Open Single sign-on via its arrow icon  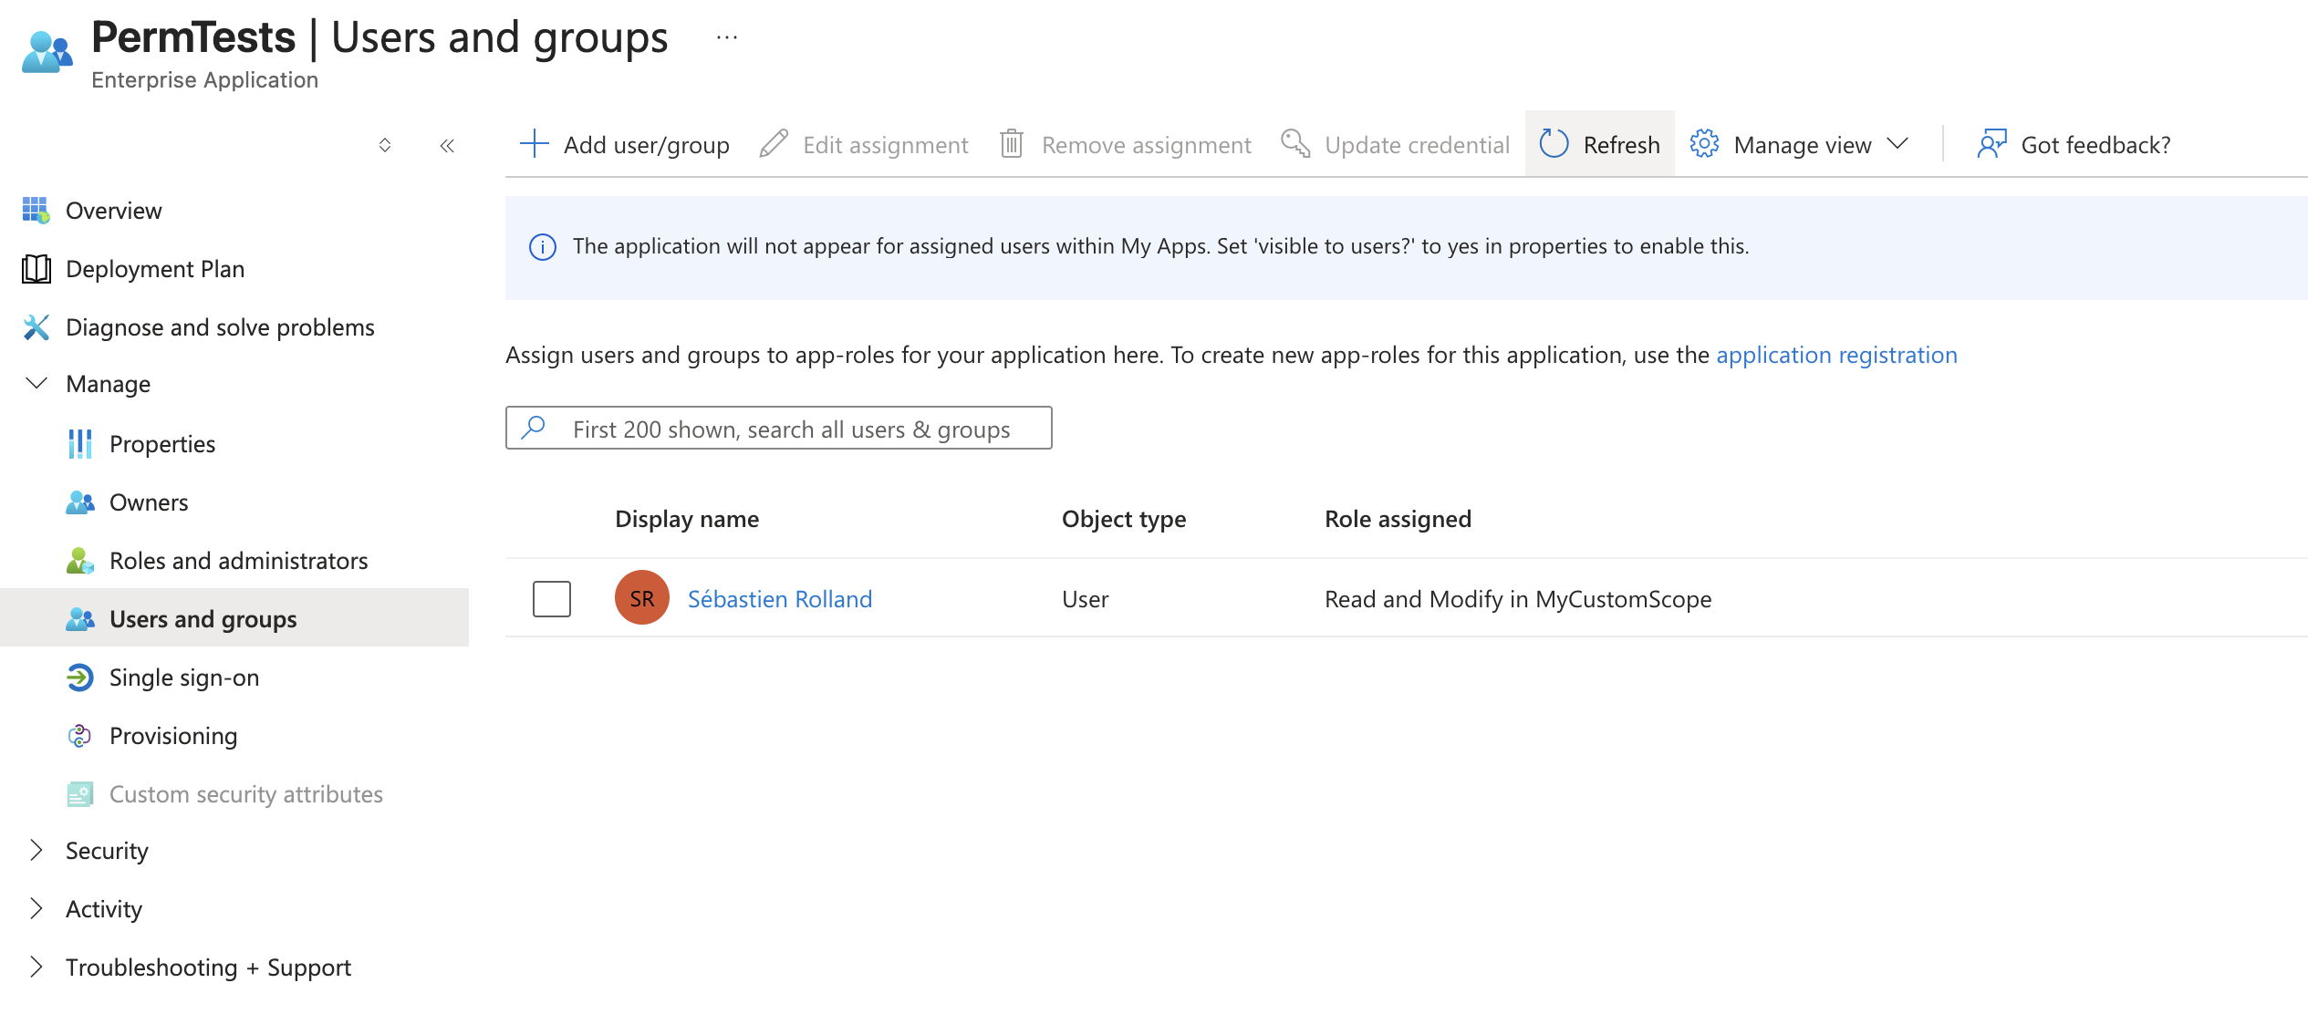79,678
